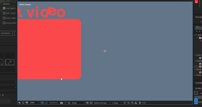The image size is (202, 107).
Task: Click the wrench settings button
Action: point(10,63)
